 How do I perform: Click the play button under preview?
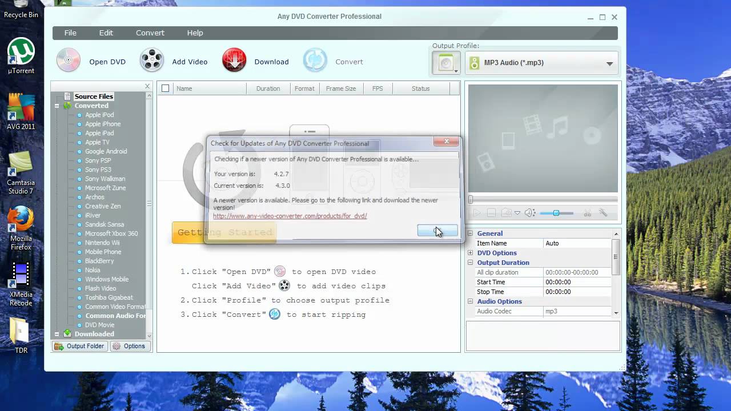[477, 213]
